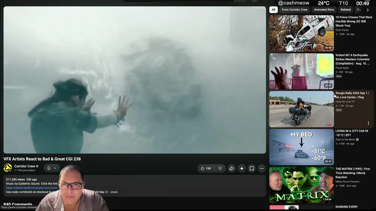Click the "New" badge under Pined Apple

tap(339, 76)
